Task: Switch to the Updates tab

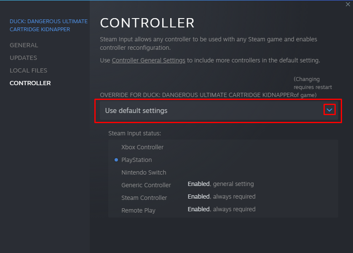Action: [x=23, y=58]
